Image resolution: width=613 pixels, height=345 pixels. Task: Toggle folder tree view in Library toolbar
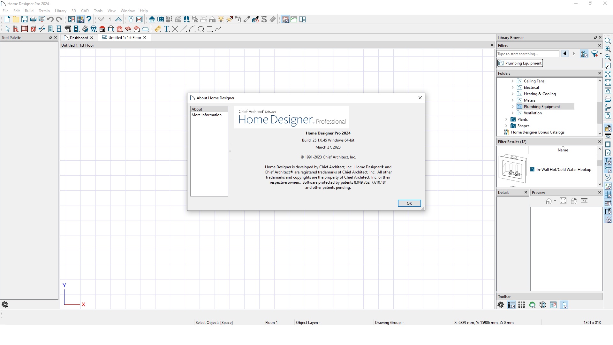(x=564, y=305)
